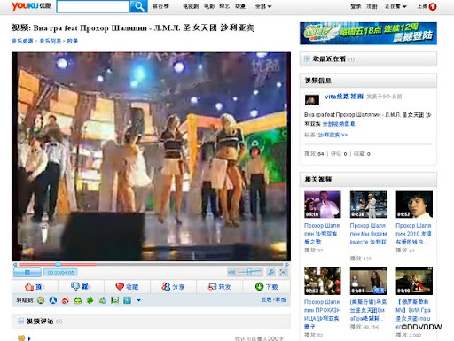The height and width of the screenshot is (341, 454).
Task: Open Прохор Шаляпин 2010 video link
Action: tap(413, 234)
